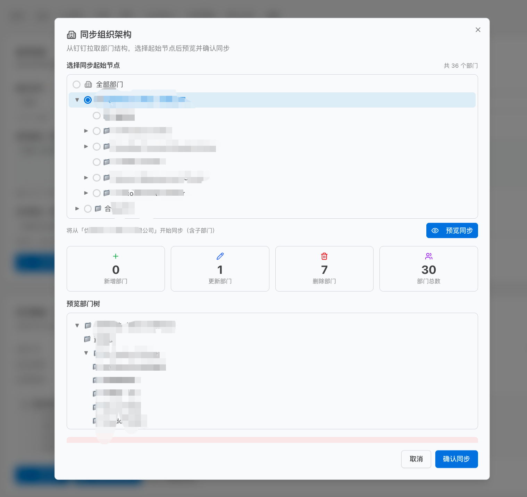Collapse the highlighted department node
Screen dimensions: 527x497
pos(77,100)
